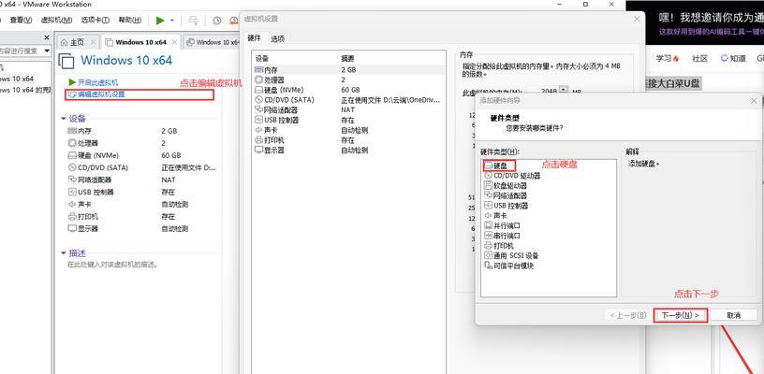Switch to the 硬件 tab in settings dialog

[x=255, y=38]
